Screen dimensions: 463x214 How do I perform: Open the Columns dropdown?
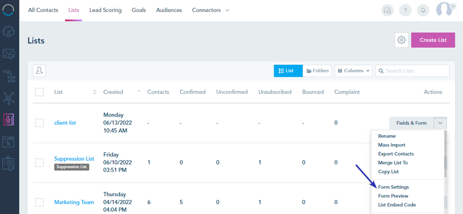click(353, 71)
